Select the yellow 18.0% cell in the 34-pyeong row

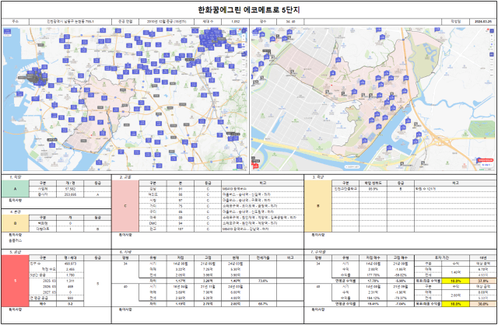456,281
